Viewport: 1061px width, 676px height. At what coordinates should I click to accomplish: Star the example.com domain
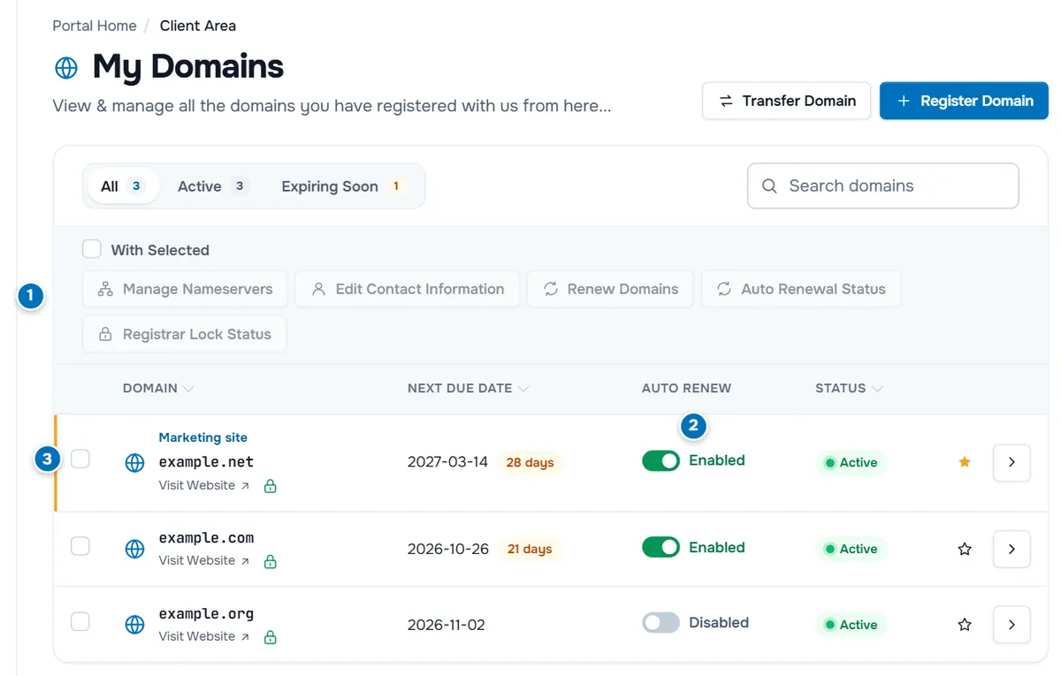point(965,549)
